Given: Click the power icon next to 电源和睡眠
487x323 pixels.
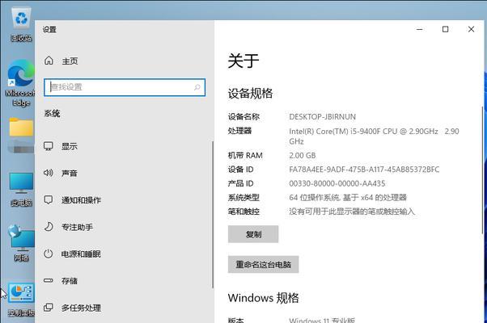Looking at the screenshot, I should click(49, 254).
